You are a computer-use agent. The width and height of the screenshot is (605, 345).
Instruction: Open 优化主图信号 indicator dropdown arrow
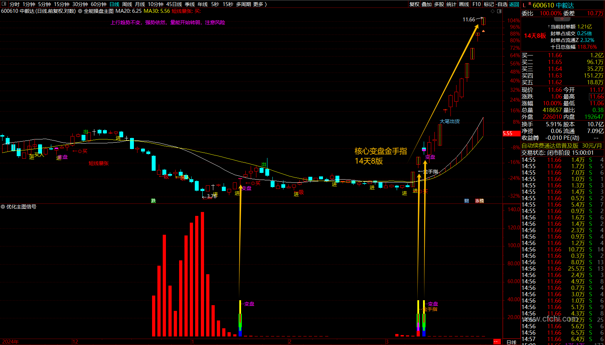[x=3, y=207]
